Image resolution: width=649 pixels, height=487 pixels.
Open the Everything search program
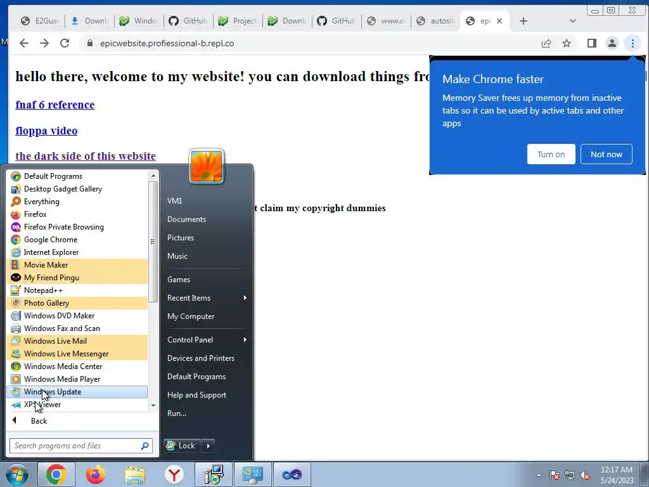point(77,202)
